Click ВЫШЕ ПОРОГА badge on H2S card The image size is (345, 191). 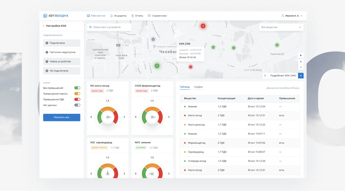99,148
